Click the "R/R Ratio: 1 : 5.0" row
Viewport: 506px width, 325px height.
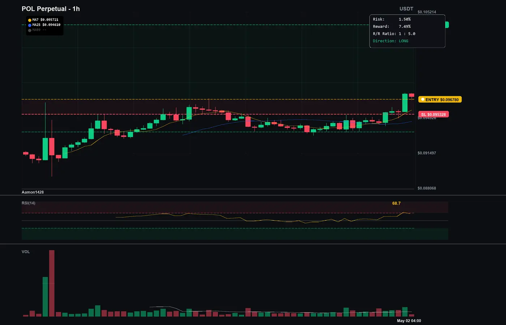pyautogui.click(x=394, y=34)
